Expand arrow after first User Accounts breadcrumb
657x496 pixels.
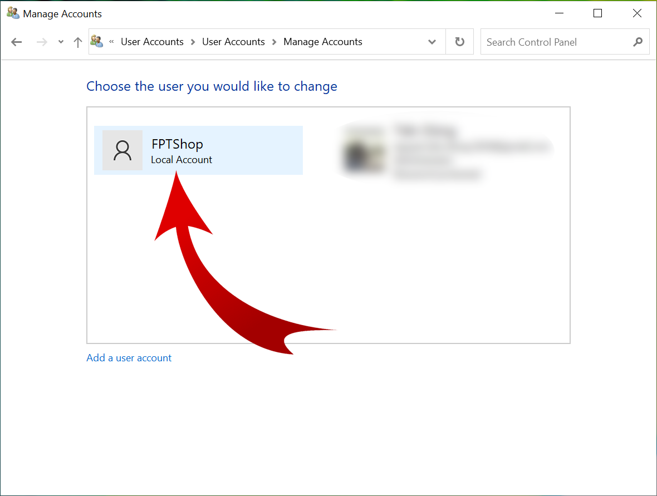[x=193, y=42]
